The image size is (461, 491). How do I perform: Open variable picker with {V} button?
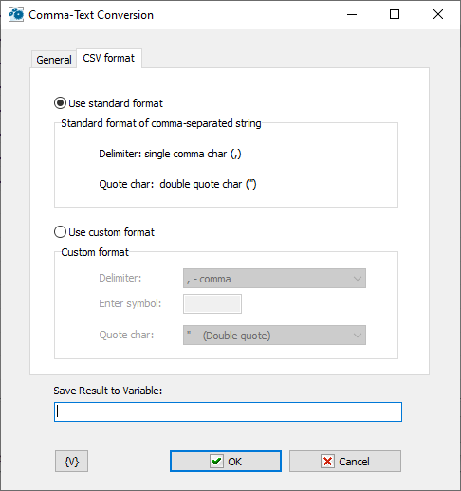point(71,462)
